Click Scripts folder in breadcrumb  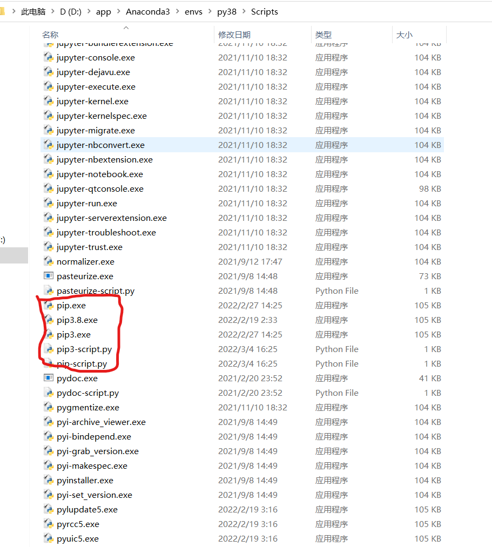point(265,12)
